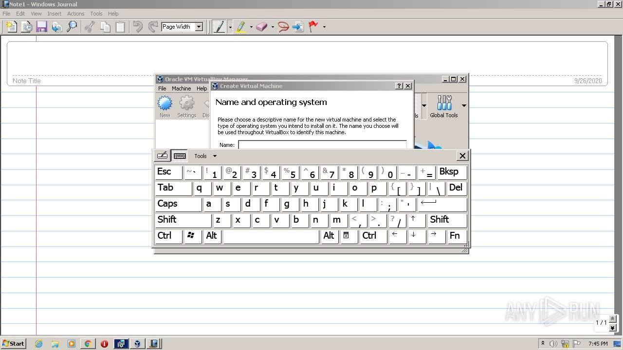Open Chrome from the taskbar

coord(88,344)
